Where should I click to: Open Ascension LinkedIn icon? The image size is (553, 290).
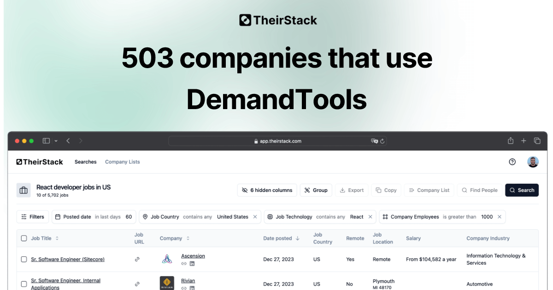coord(192,264)
